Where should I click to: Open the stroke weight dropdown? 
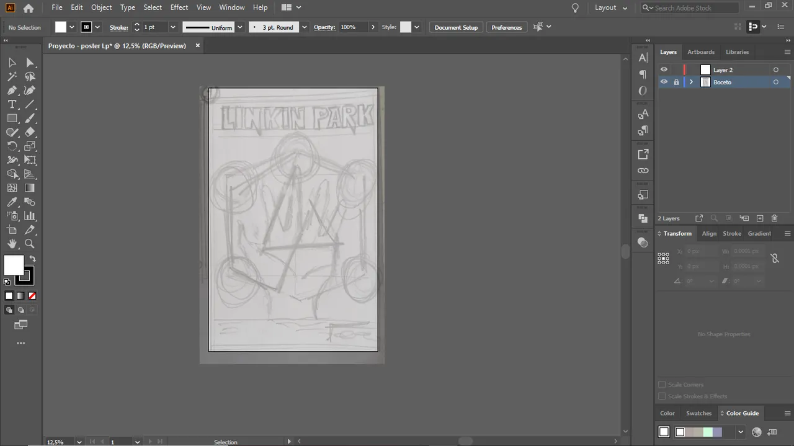pyautogui.click(x=173, y=27)
